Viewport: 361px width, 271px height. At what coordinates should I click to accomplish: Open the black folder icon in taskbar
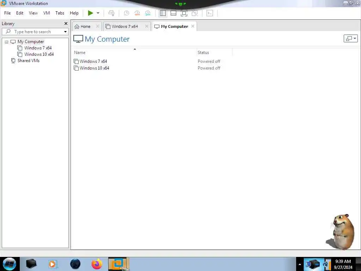[31, 264]
